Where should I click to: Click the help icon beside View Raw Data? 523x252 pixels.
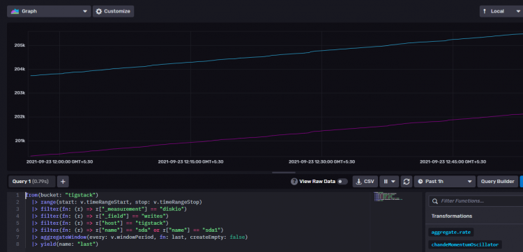coord(294,182)
